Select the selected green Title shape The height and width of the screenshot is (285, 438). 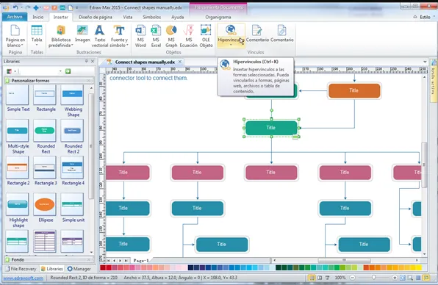pyautogui.click(x=271, y=128)
